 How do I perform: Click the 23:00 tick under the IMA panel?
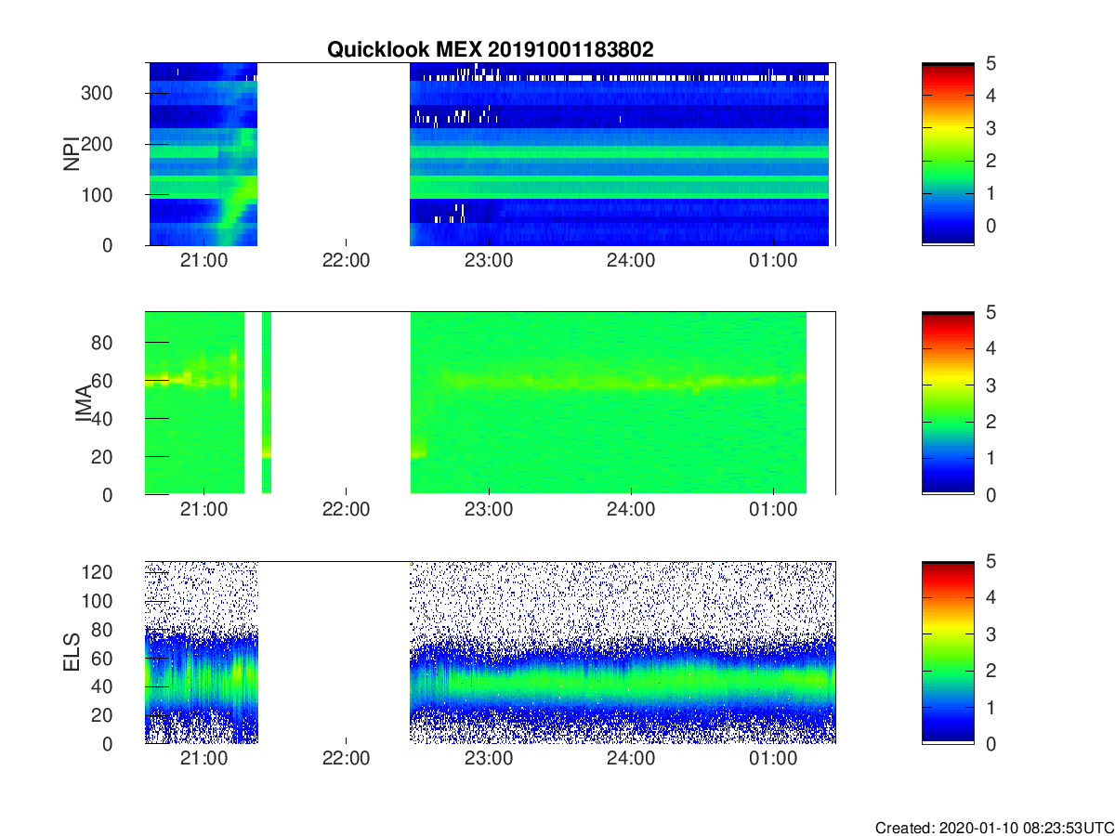click(x=489, y=510)
